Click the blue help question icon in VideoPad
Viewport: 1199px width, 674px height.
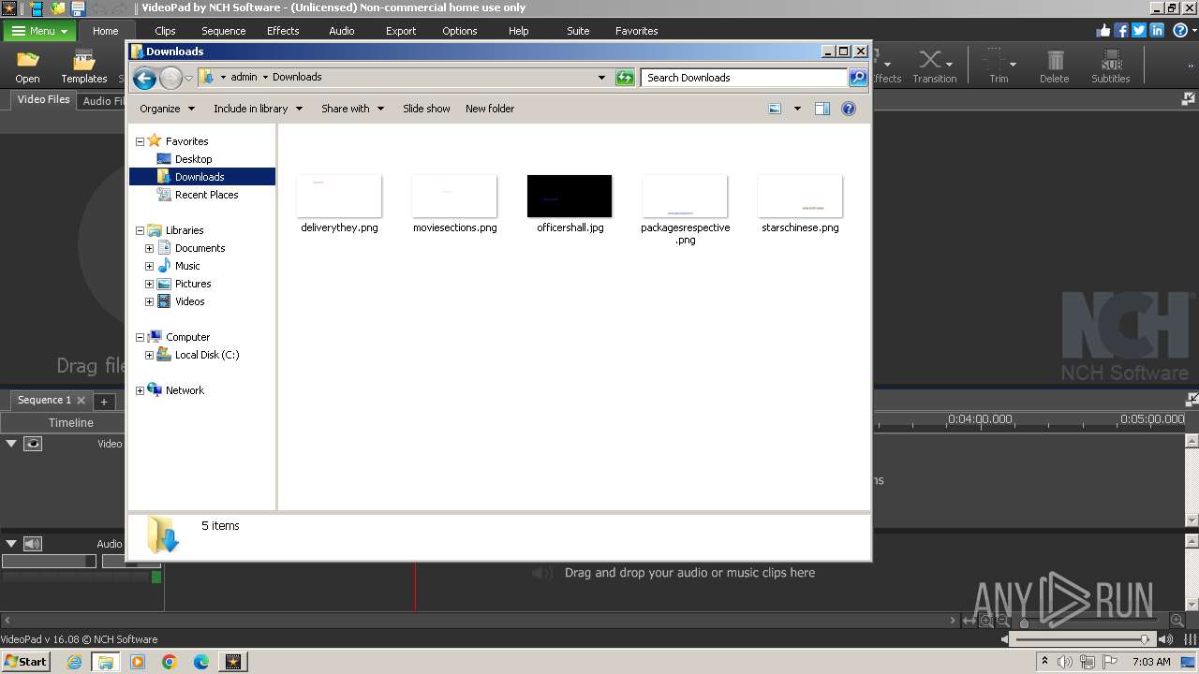pyautogui.click(x=1180, y=31)
